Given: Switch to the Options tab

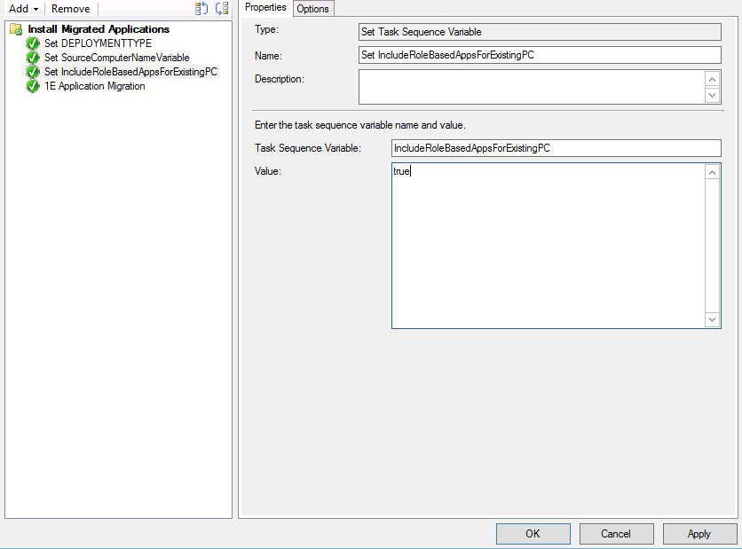Looking at the screenshot, I should (x=312, y=9).
